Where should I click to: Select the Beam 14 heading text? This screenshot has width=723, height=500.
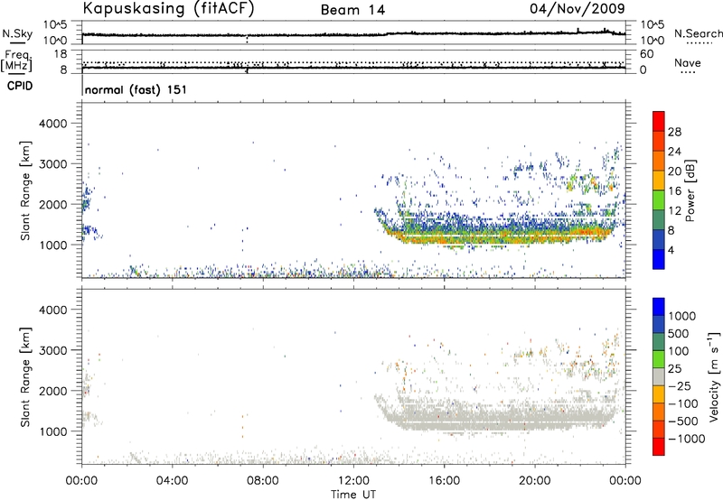(352, 10)
